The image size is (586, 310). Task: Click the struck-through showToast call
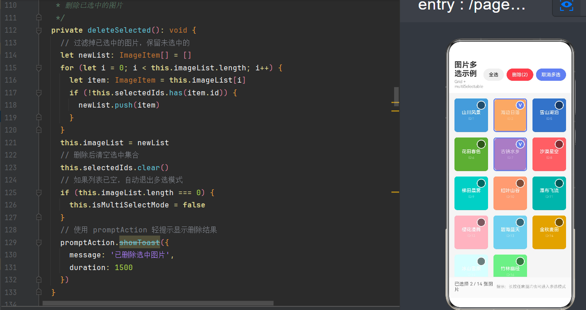click(140, 242)
